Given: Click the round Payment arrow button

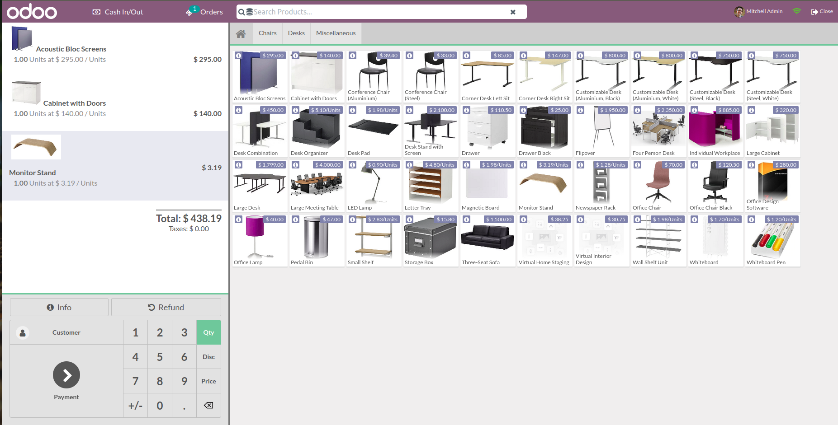Looking at the screenshot, I should tap(66, 375).
